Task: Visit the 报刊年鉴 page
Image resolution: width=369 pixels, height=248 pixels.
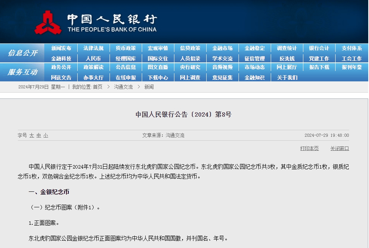Action: coord(352,67)
